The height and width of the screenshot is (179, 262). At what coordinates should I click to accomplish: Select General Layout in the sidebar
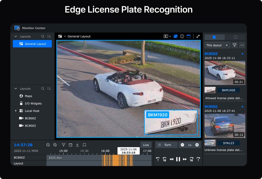click(32, 44)
